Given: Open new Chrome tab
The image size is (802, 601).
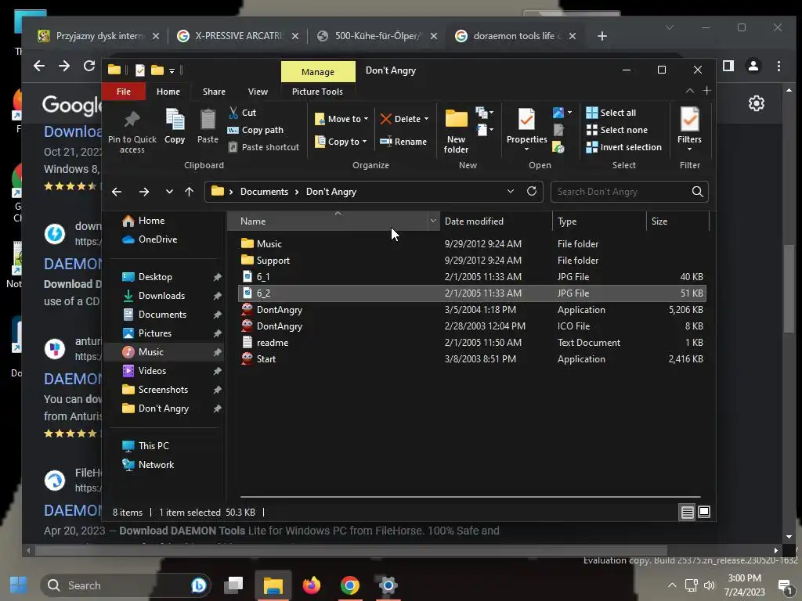Looking at the screenshot, I should [602, 36].
